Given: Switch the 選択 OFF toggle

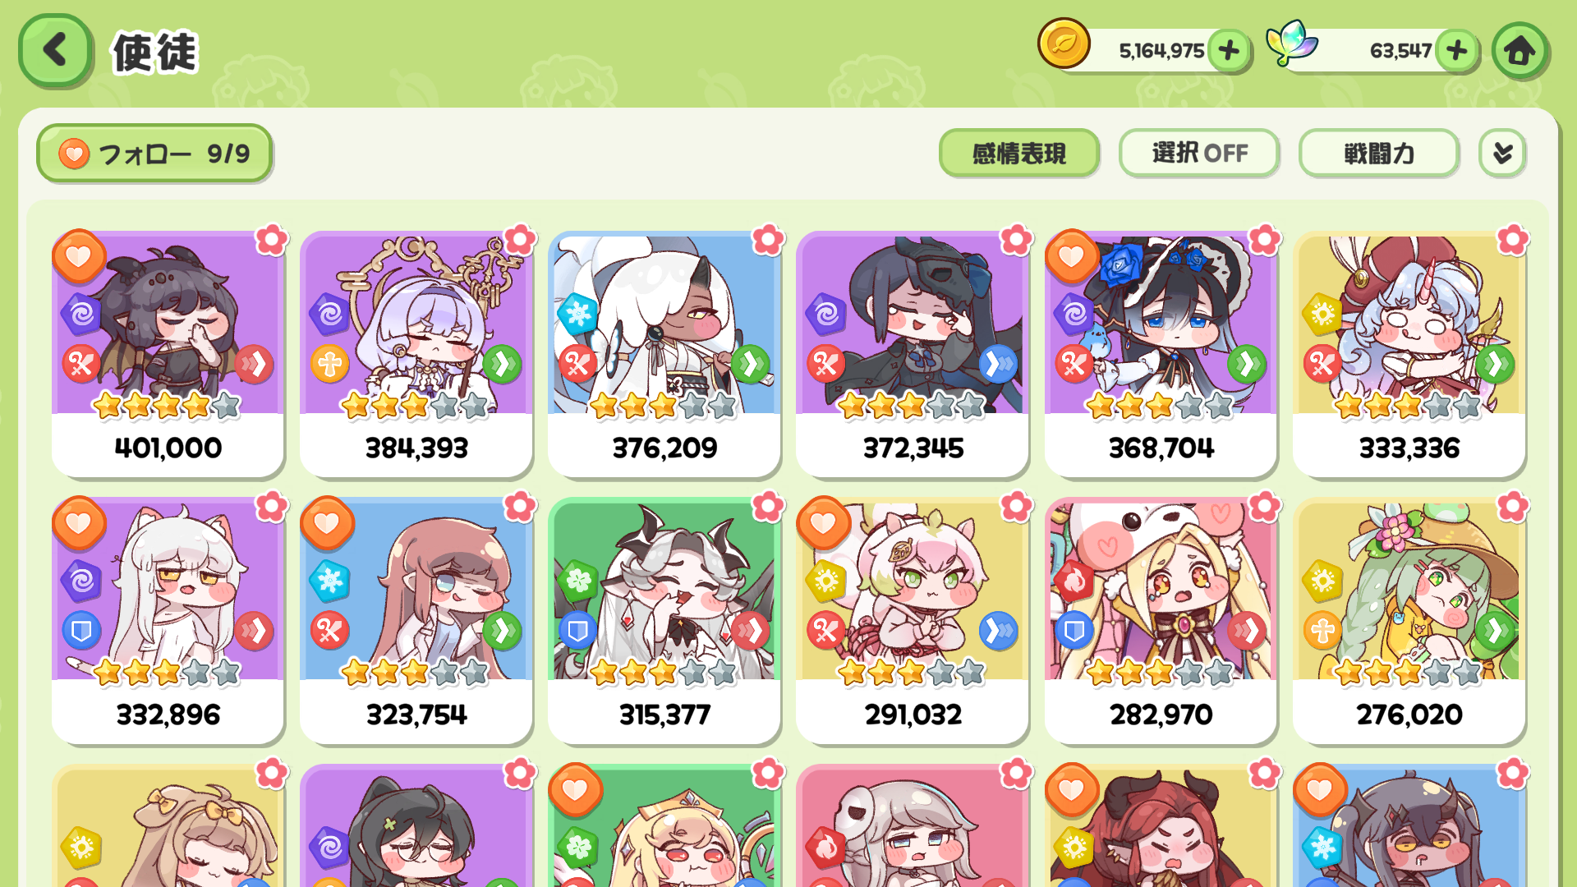Looking at the screenshot, I should [1199, 154].
